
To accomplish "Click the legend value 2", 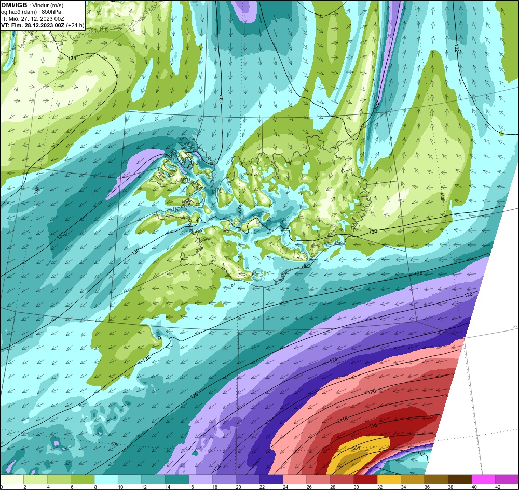I will 24,487.
